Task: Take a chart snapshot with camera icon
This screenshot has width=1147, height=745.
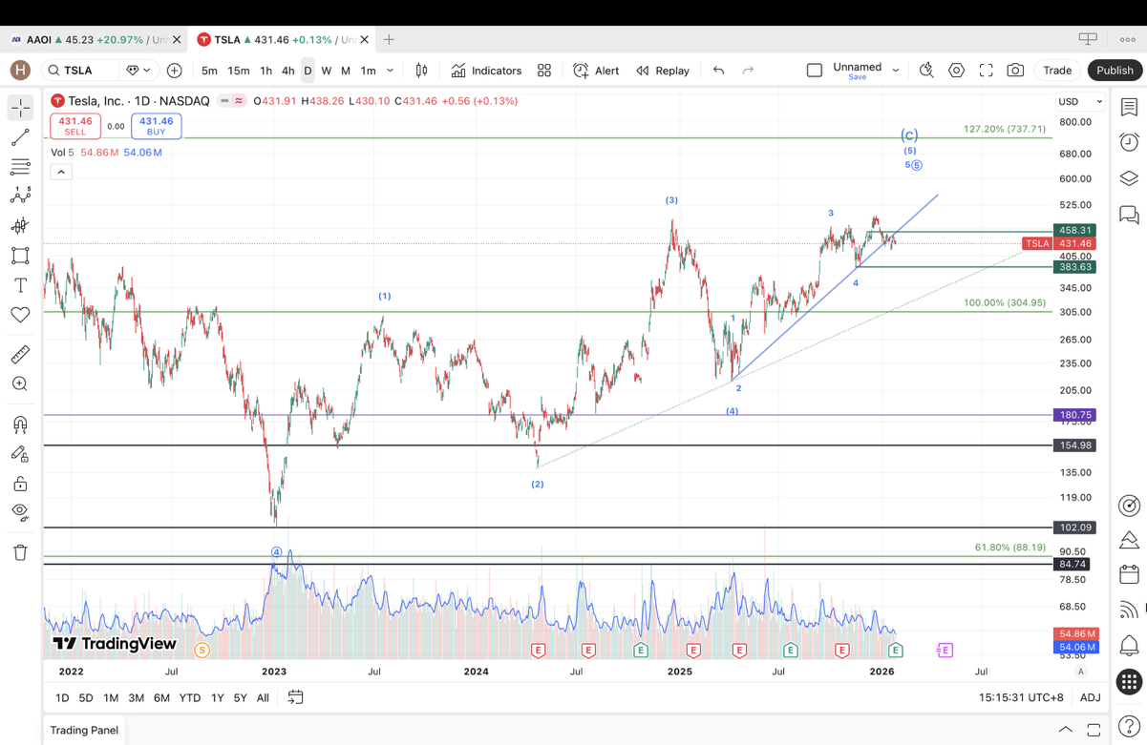Action: (x=1015, y=71)
